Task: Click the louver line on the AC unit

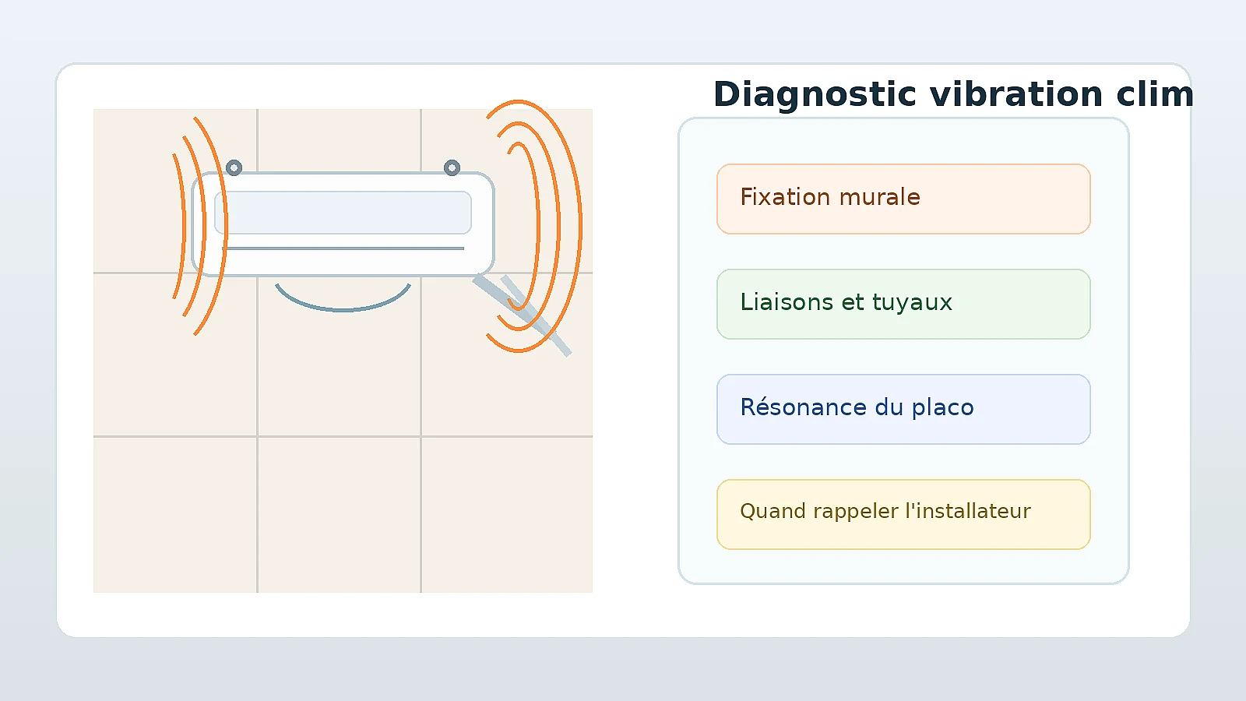Action: click(343, 248)
